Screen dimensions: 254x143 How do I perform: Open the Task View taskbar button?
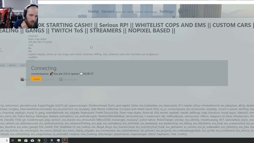(x=13, y=140)
